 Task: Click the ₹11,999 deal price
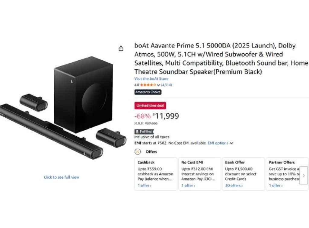tap(166, 116)
